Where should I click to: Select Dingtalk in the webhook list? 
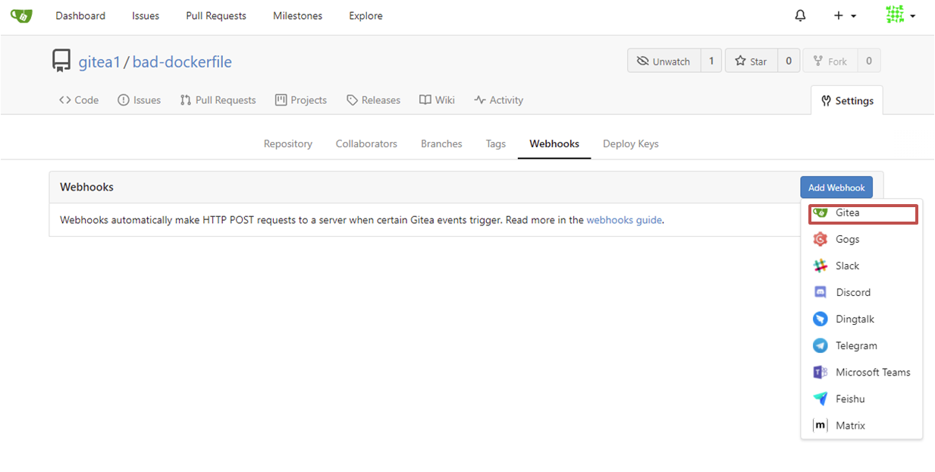(x=861, y=319)
